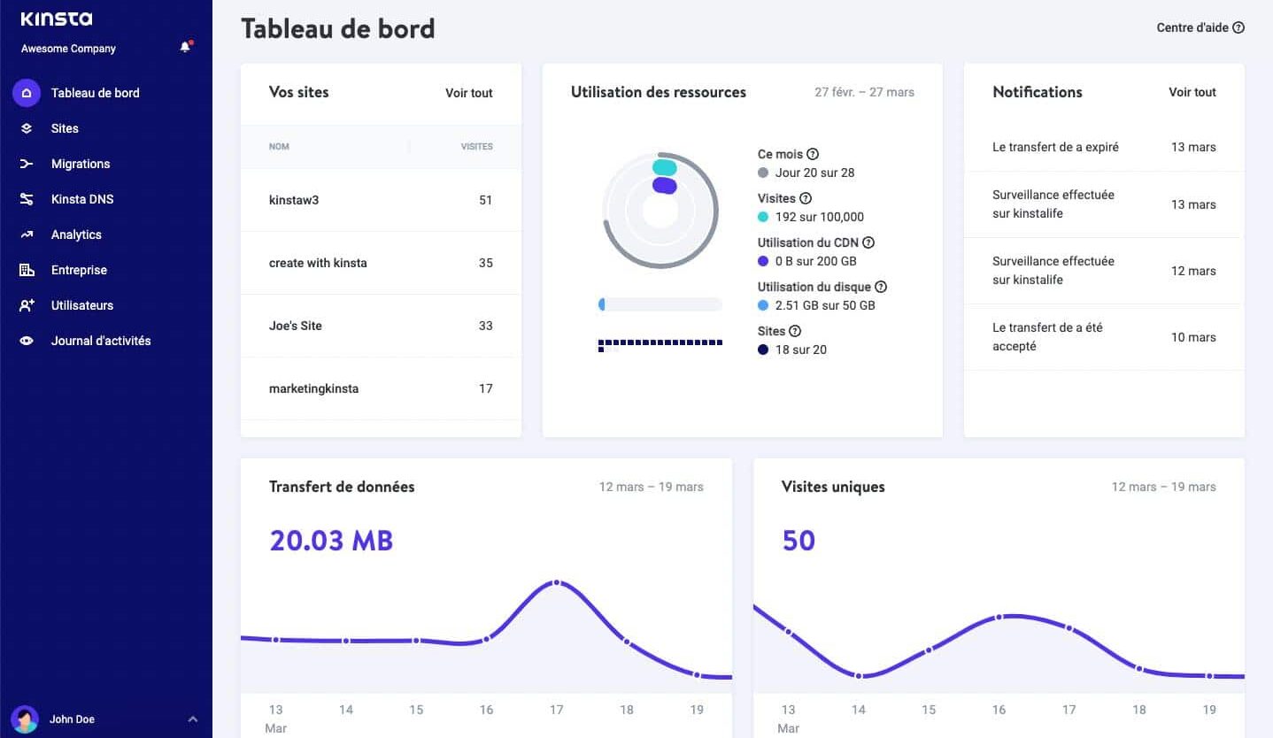This screenshot has height=738, width=1273.
Task: Click the disk usage progress bar
Action: point(660,304)
